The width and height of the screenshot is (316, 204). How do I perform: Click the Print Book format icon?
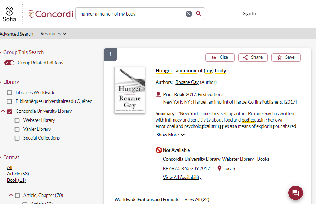[x=159, y=94]
